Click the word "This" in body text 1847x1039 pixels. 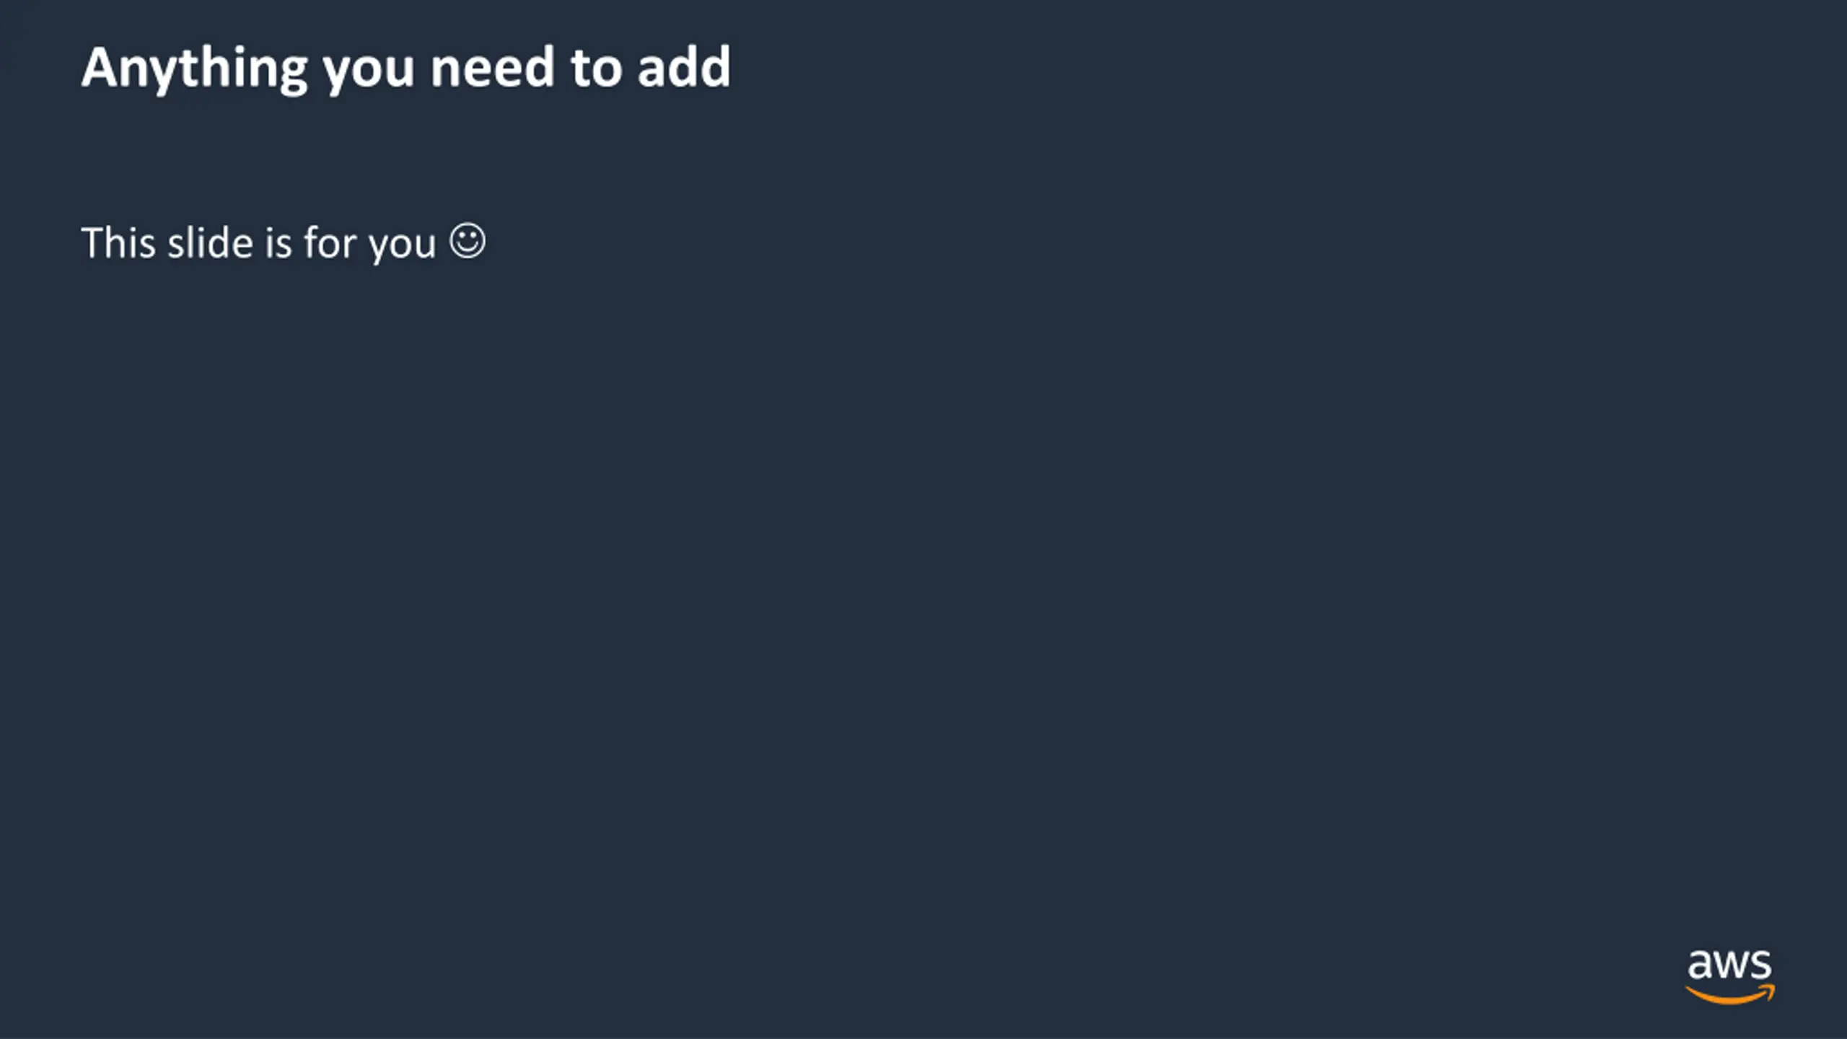[118, 242]
